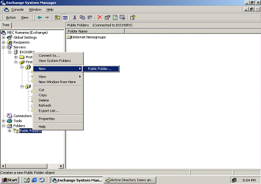Image resolution: width=261 pixels, height=184 pixels.
Task: Click the Cut scissors toolbar icon
Action: 74,17
